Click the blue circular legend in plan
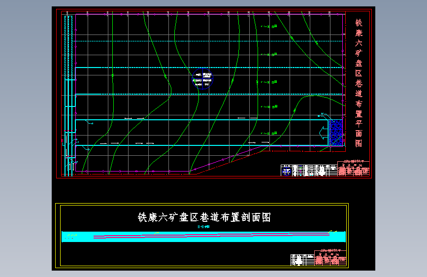 (x=202, y=78)
